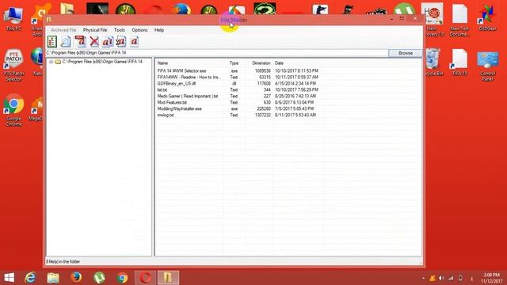
Task: Show hidden system tray icons
Action: pos(423,278)
